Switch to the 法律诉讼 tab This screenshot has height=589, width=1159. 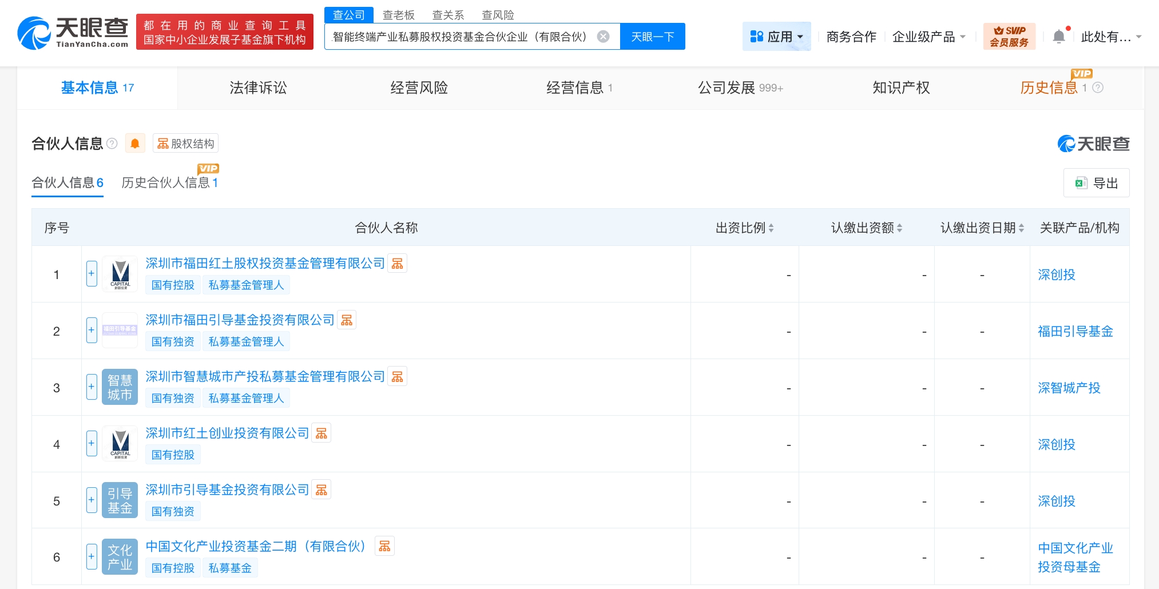258,87
